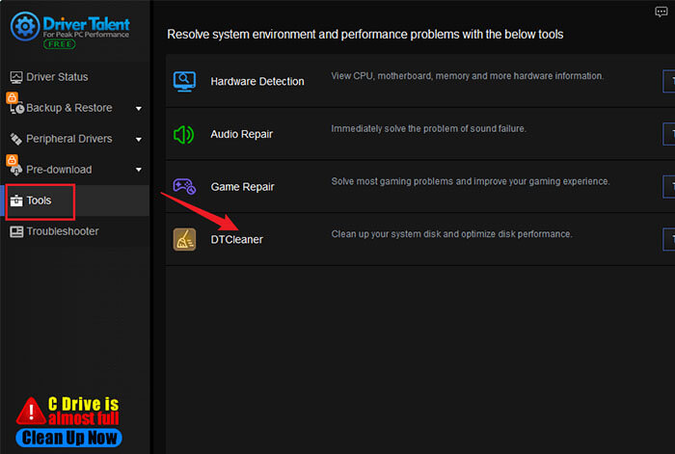Click 'View CPU, motherboard, memory' description

coord(467,76)
